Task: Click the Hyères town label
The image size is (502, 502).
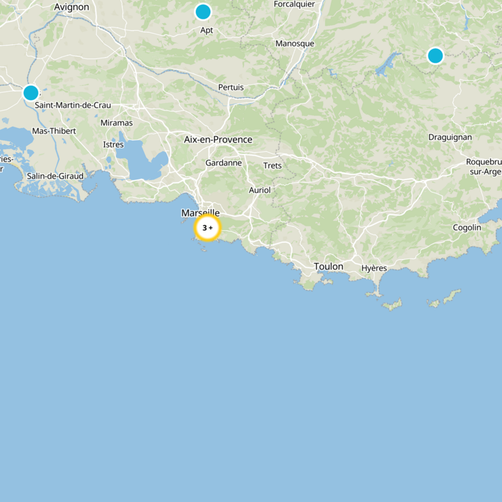Action: (x=375, y=267)
